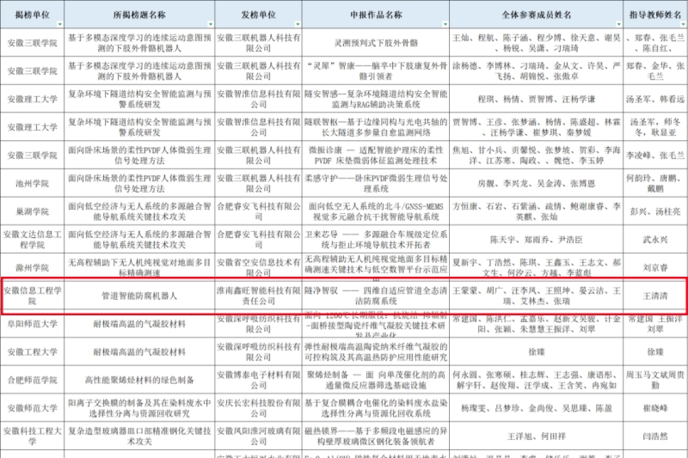Click the 安徽科技工程大学 cell
The width and height of the screenshot is (688, 458).
click(x=32, y=436)
